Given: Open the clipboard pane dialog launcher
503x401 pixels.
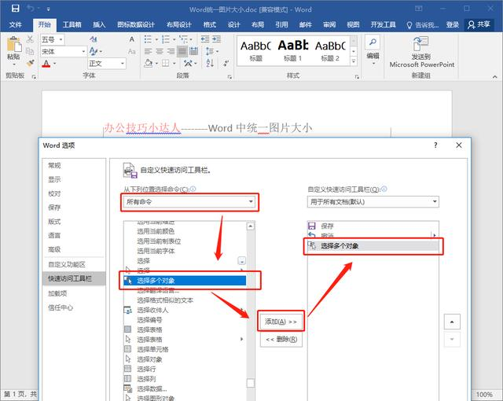Looking at the screenshot, I should click(x=34, y=77).
